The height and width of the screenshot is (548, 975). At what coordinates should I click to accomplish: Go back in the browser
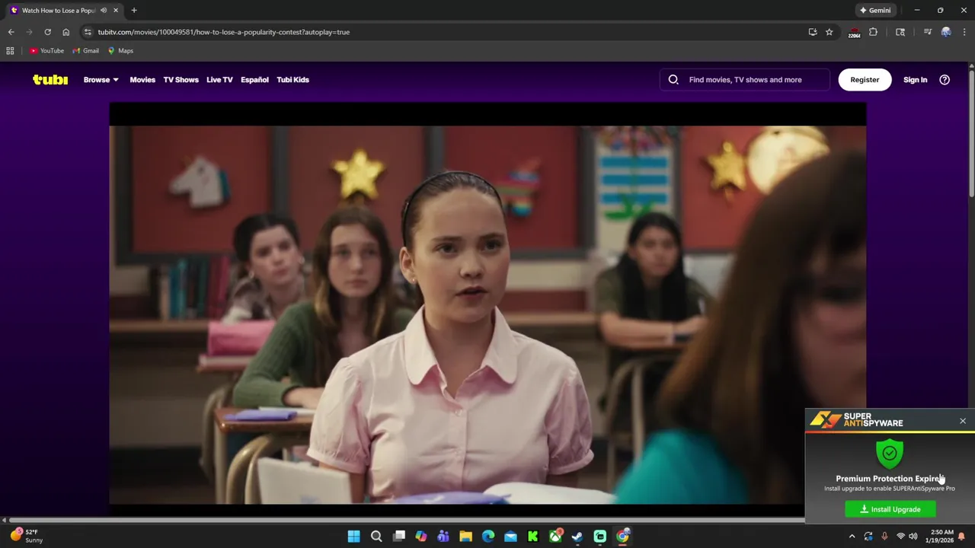tap(11, 32)
